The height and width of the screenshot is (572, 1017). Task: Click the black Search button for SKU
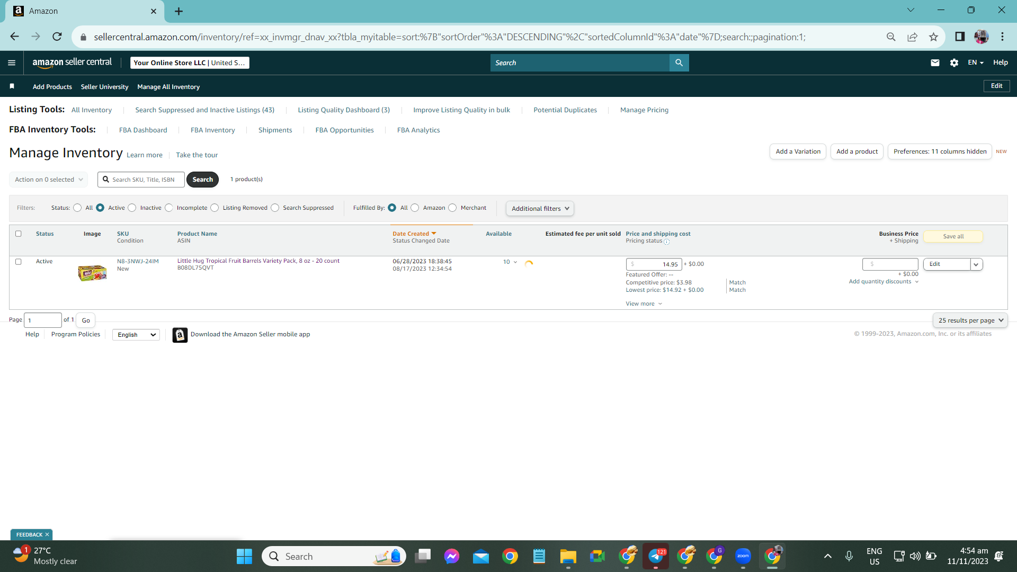[202, 180]
